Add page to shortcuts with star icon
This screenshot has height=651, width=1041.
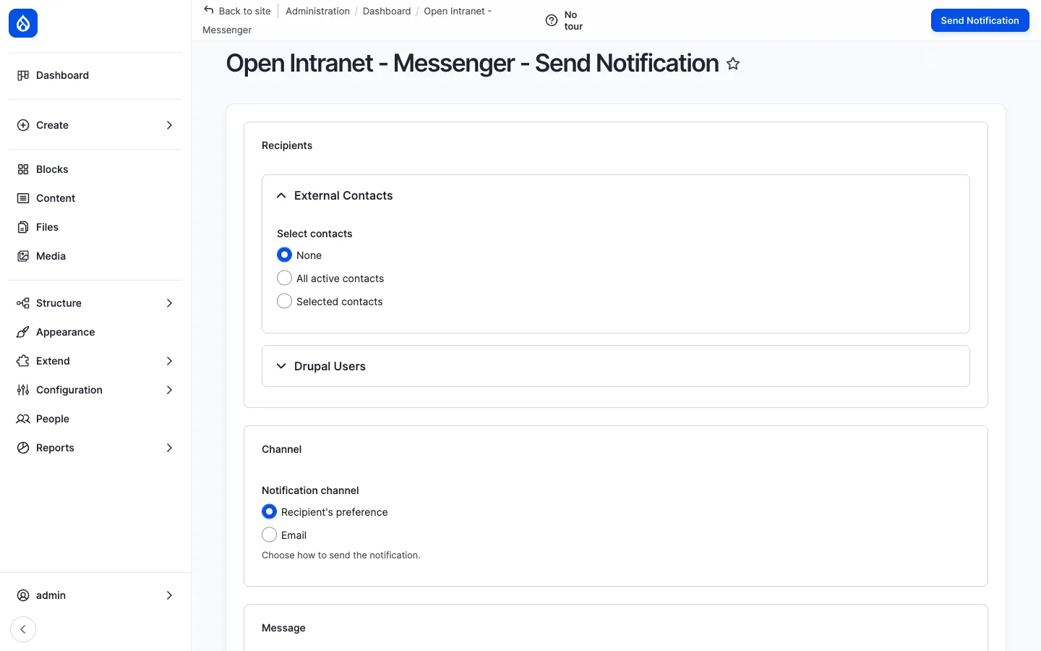[x=733, y=64]
